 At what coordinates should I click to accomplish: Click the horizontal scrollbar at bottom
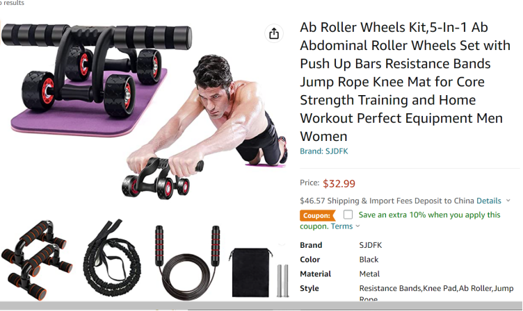(261, 305)
